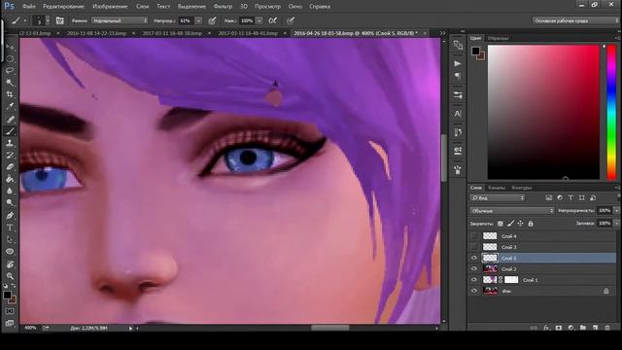Open the Редактирование menu

[63, 7]
